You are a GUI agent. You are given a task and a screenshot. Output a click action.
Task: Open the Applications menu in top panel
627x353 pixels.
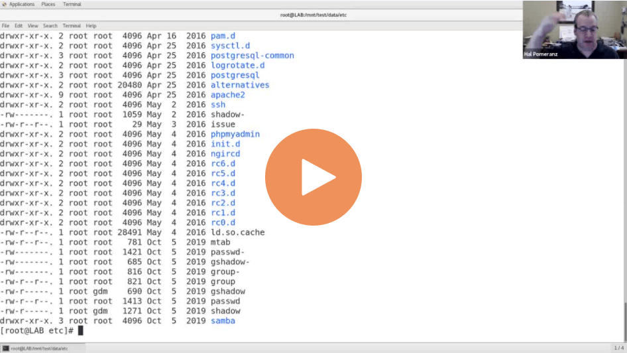22,4
